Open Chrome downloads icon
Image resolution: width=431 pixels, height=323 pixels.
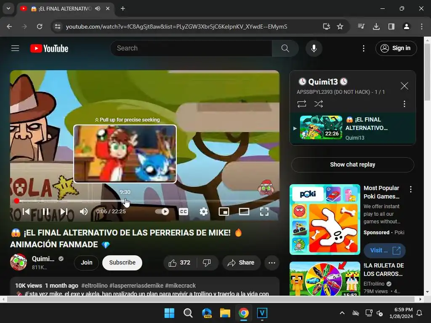(x=376, y=26)
